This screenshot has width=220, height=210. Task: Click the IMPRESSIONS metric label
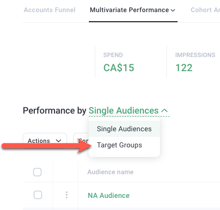195,55
